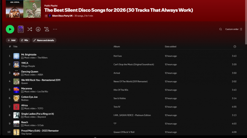This screenshot has height=138, width=247.
Task: Select the Mr. Brightside track title
Action: tap(29, 54)
